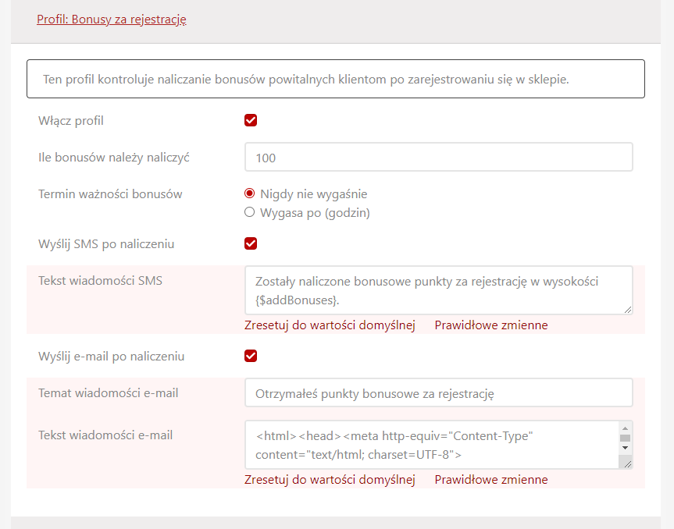This screenshot has width=674, height=529.
Task: Show valid variables for the SMS text
Action: point(491,325)
